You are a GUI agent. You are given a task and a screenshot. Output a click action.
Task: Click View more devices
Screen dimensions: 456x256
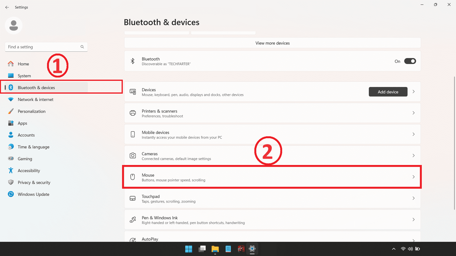(272, 43)
